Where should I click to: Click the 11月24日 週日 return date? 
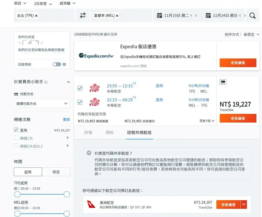pos(225,15)
